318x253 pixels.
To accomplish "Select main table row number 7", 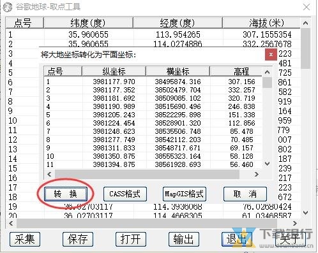I will 10,92.
